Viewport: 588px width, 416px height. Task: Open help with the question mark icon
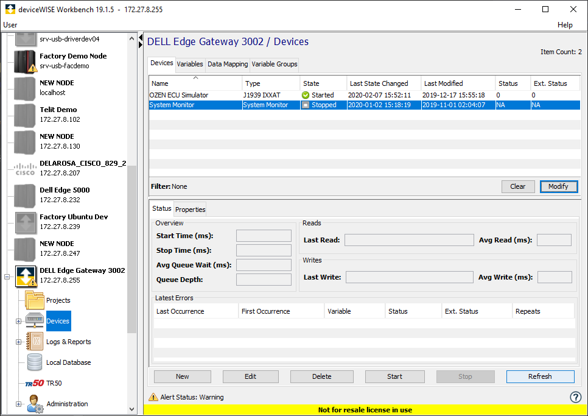coord(576,397)
